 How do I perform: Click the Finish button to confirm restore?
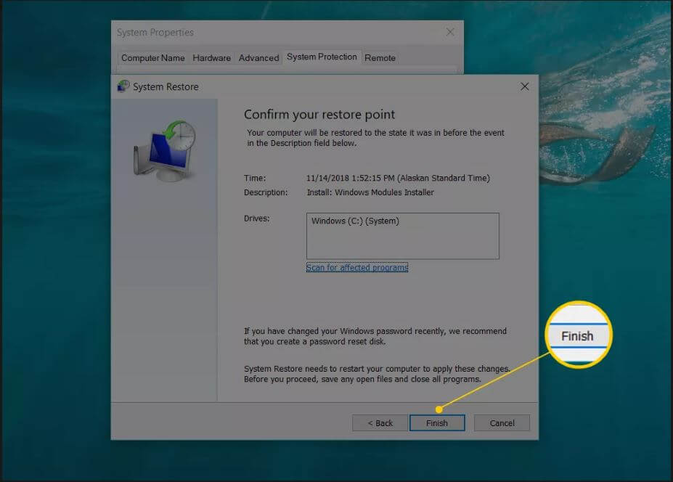click(437, 422)
